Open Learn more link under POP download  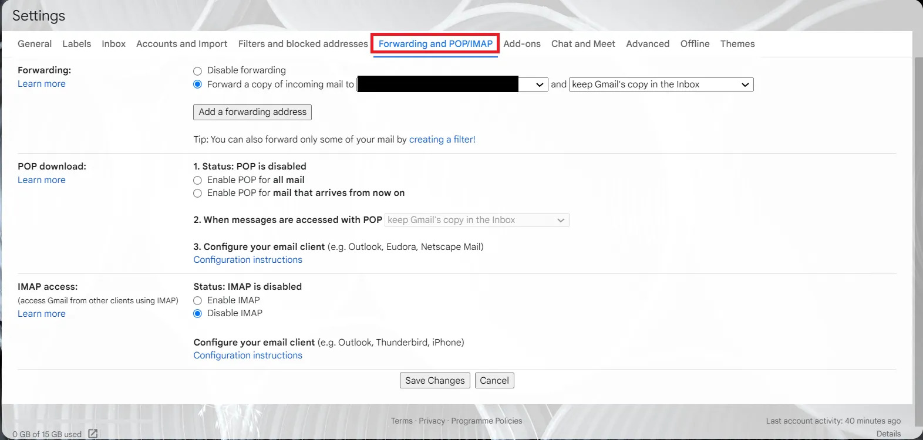42,180
